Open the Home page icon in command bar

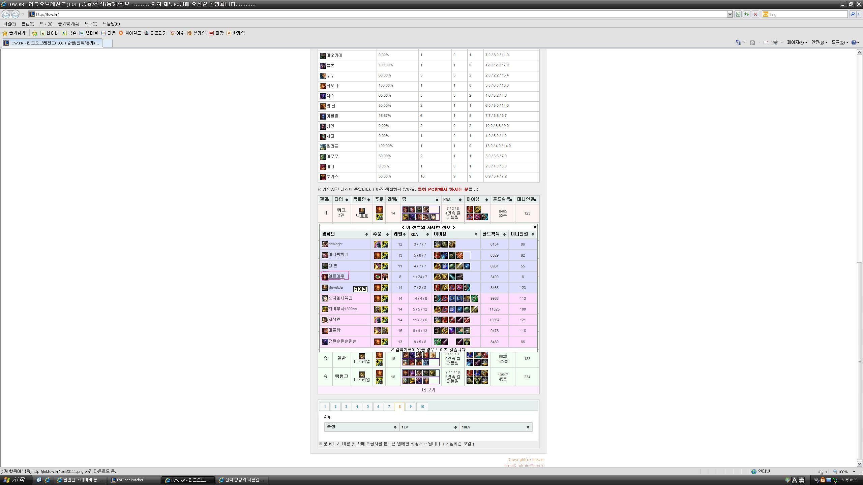(x=738, y=42)
